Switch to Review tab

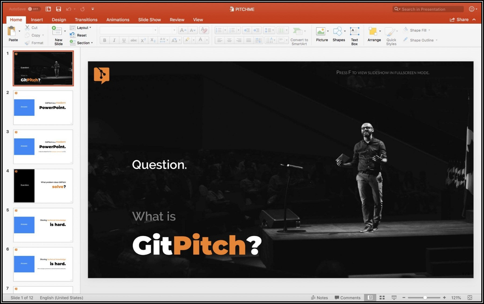click(x=177, y=20)
